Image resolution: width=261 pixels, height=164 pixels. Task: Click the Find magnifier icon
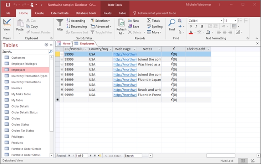click(x=172, y=22)
